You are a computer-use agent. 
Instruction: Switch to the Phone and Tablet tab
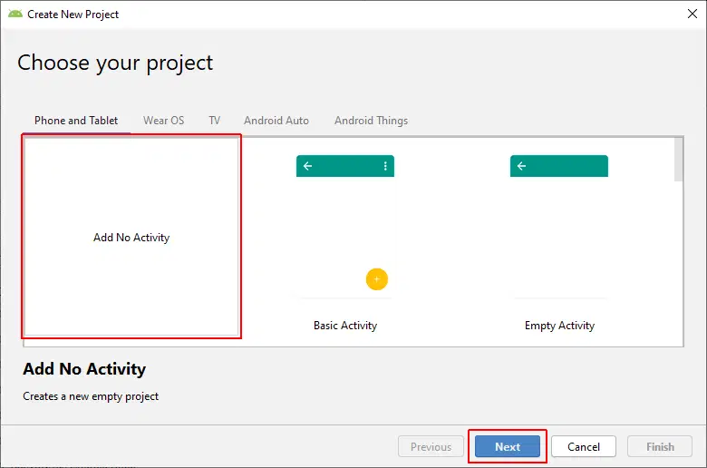click(76, 121)
